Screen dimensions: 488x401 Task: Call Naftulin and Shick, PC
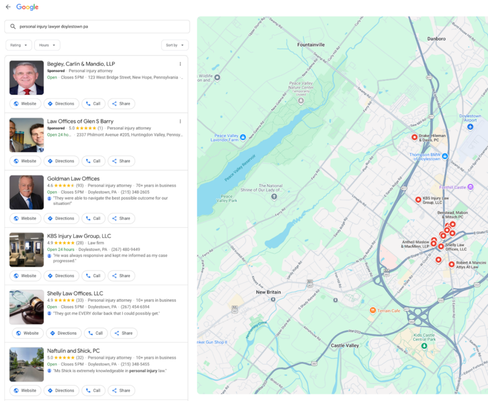(93, 391)
